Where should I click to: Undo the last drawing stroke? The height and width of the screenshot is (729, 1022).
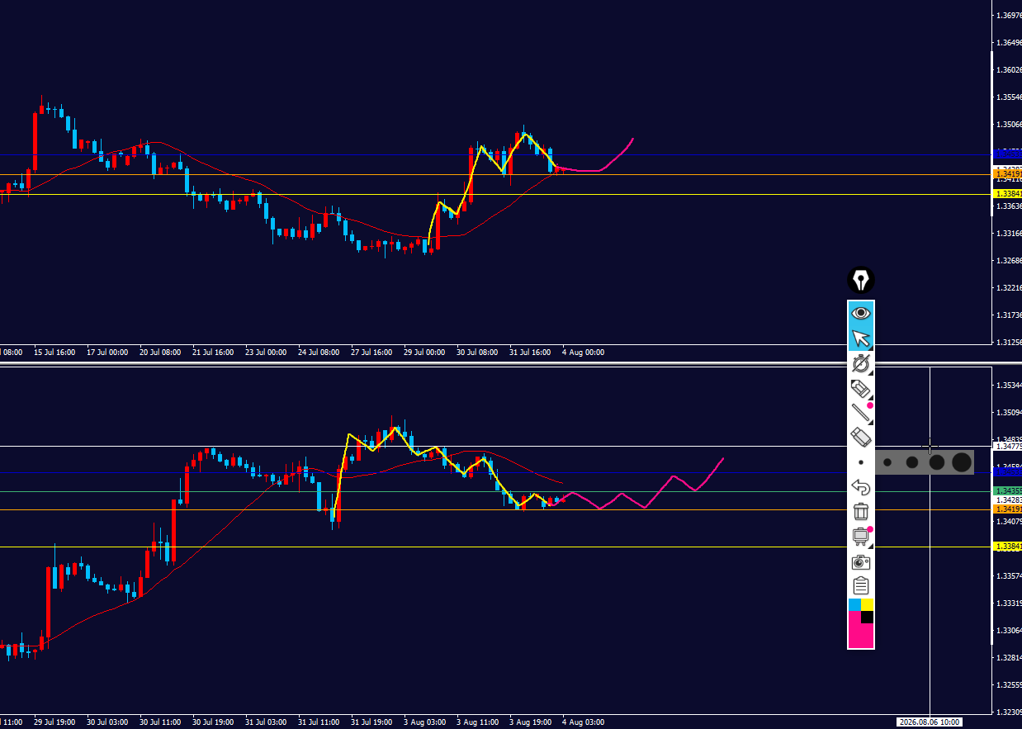(x=861, y=487)
